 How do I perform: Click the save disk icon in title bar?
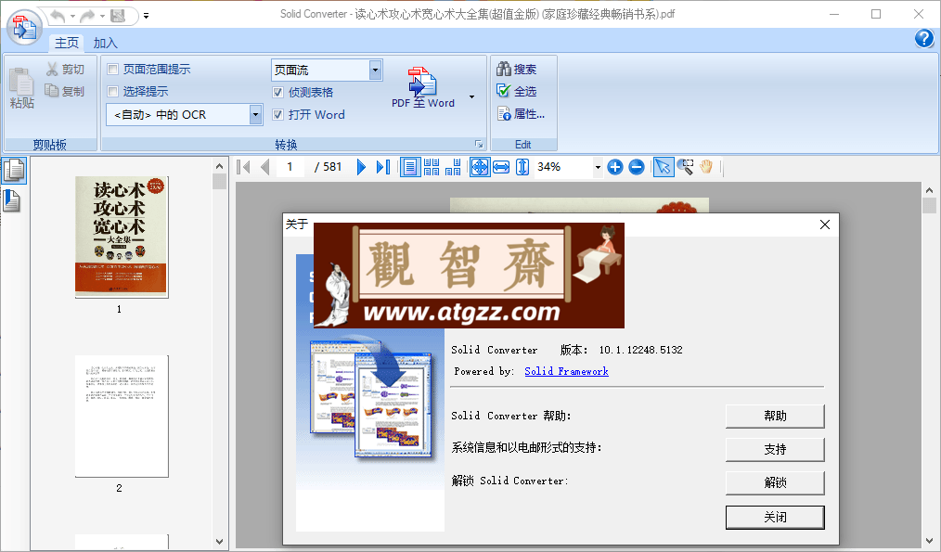(118, 16)
